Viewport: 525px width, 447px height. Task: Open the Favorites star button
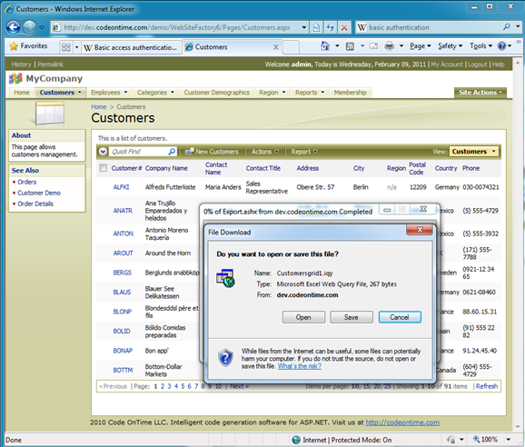[x=28, y=46]
